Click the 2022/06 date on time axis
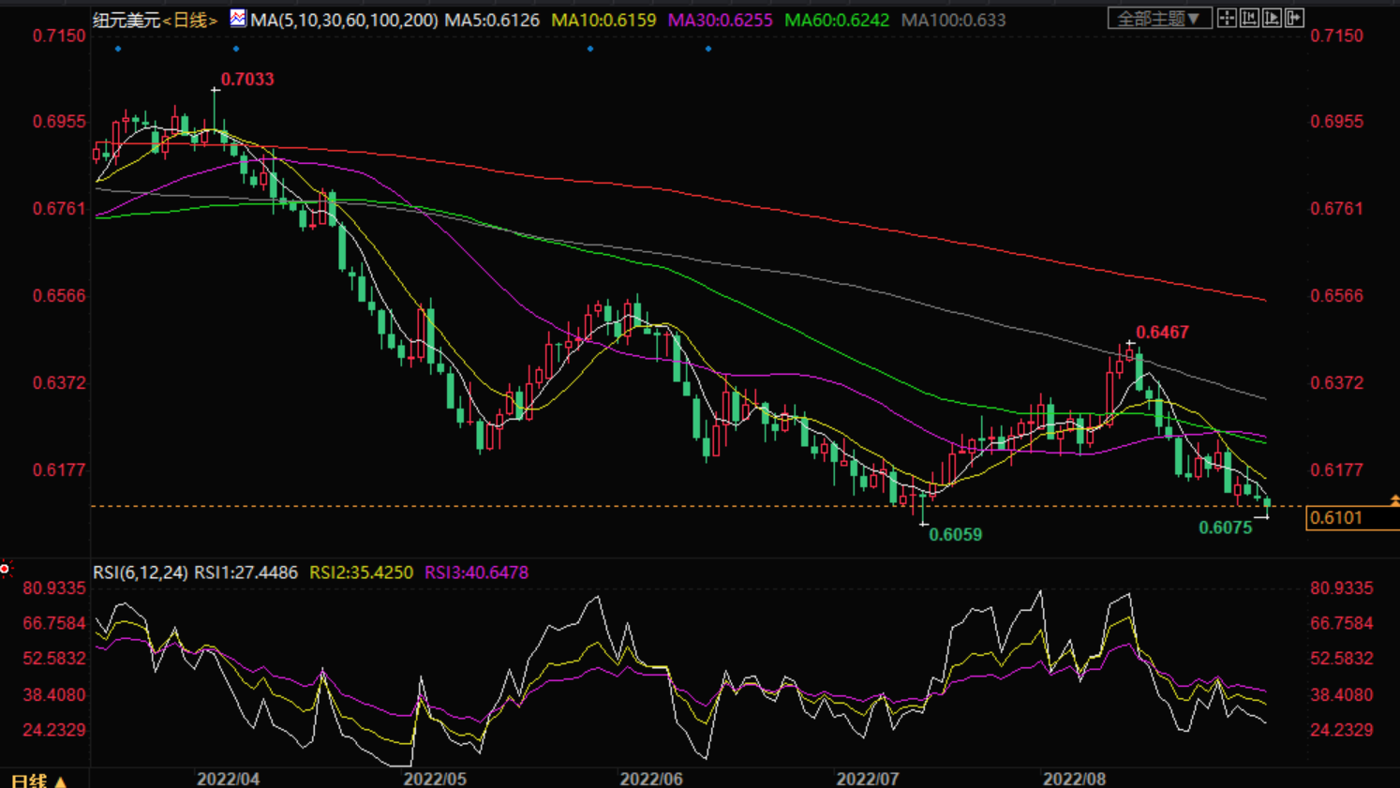 click(651, 780)
